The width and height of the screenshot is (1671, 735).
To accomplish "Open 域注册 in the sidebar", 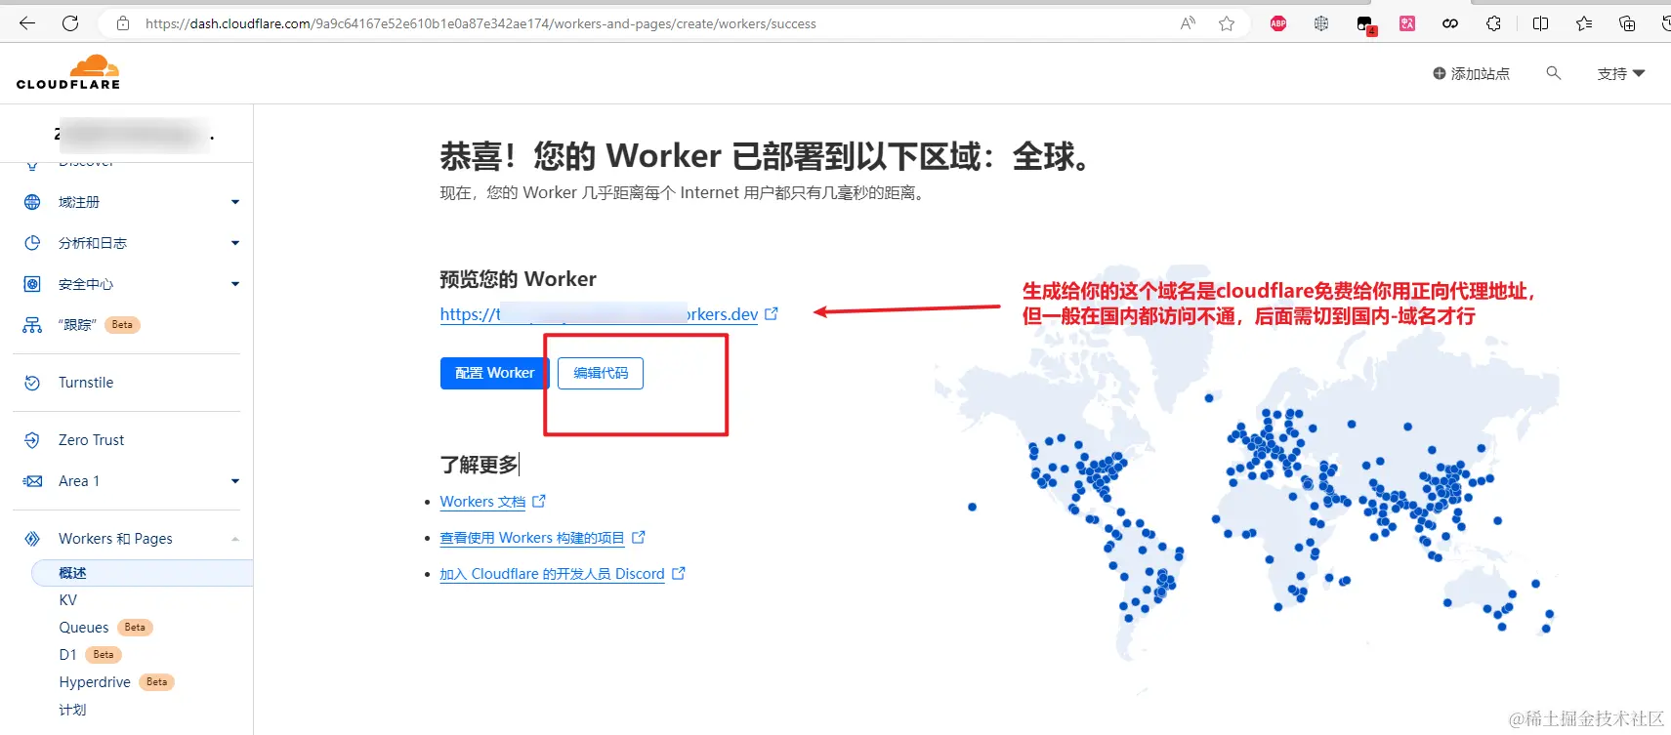I will pyautogui.click(x=79, y=202).
